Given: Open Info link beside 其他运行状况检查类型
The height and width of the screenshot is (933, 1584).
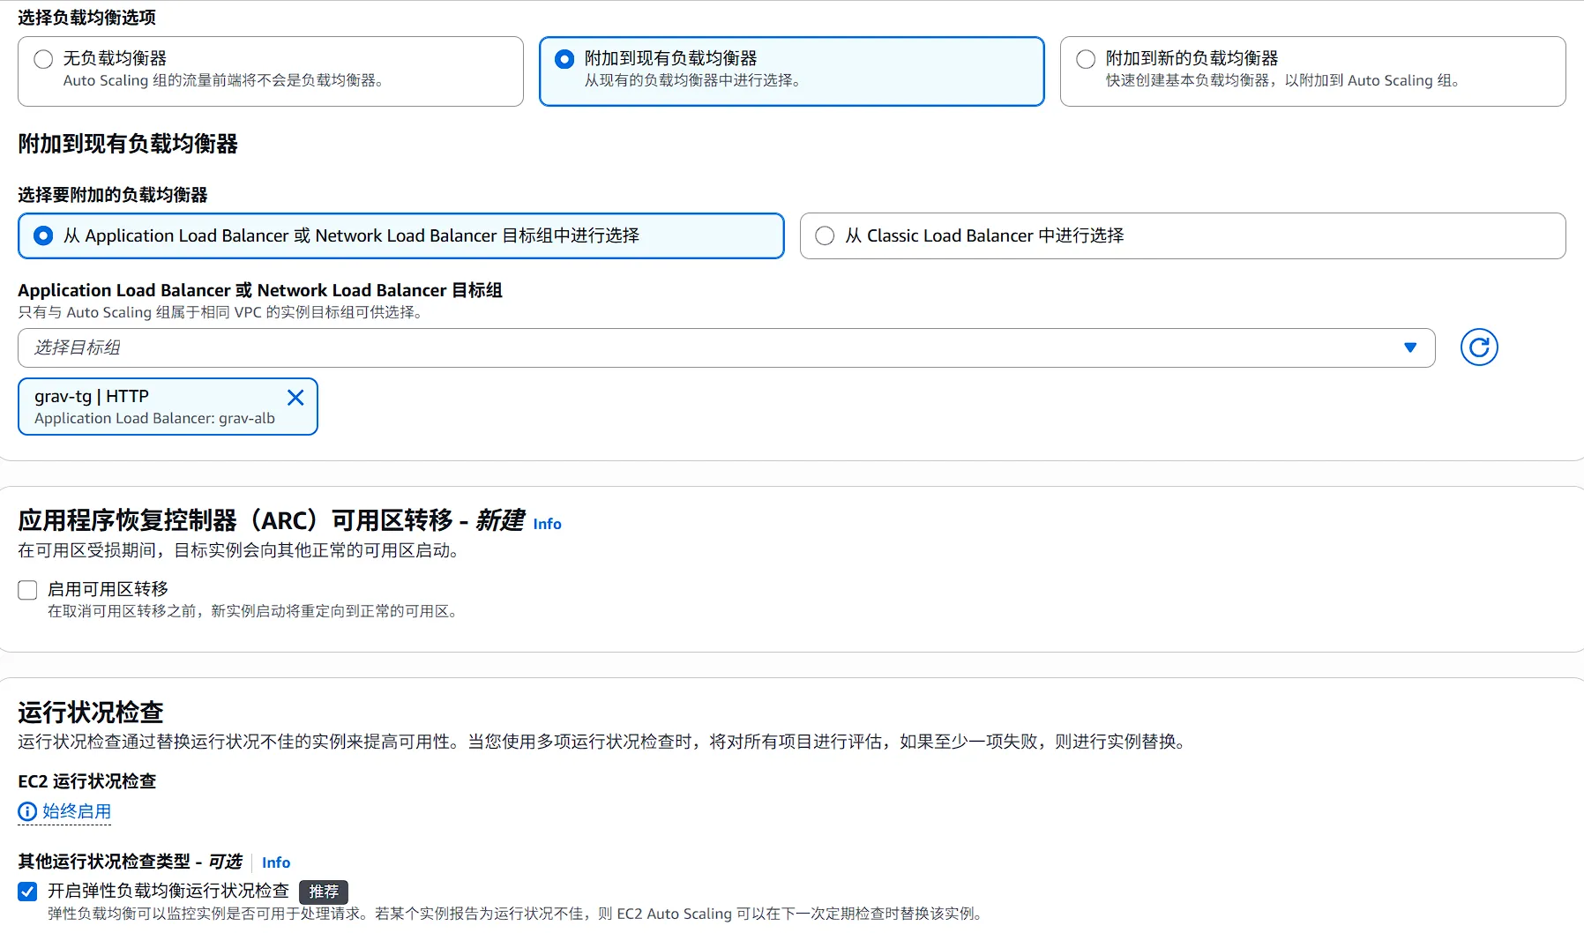Looking at the screenshot, I should (275, 862).
